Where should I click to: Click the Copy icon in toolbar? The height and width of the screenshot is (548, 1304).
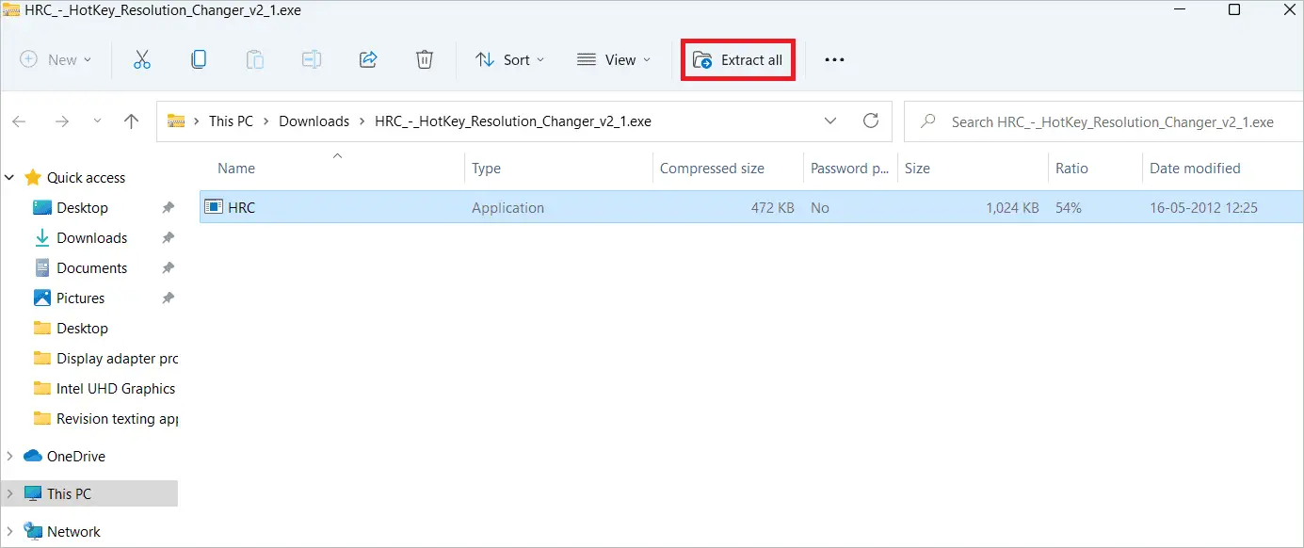199,59
